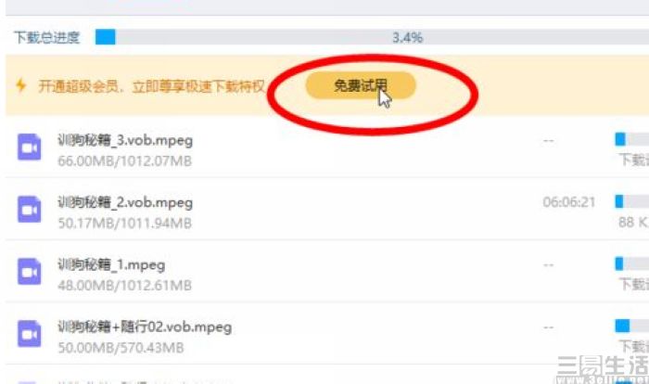The width and height of the screenshot is (649, 384).
Task: Click the progress bar of 训狗秘籍+随行02.vob.mpeg
Action: (x=632, y=326)
